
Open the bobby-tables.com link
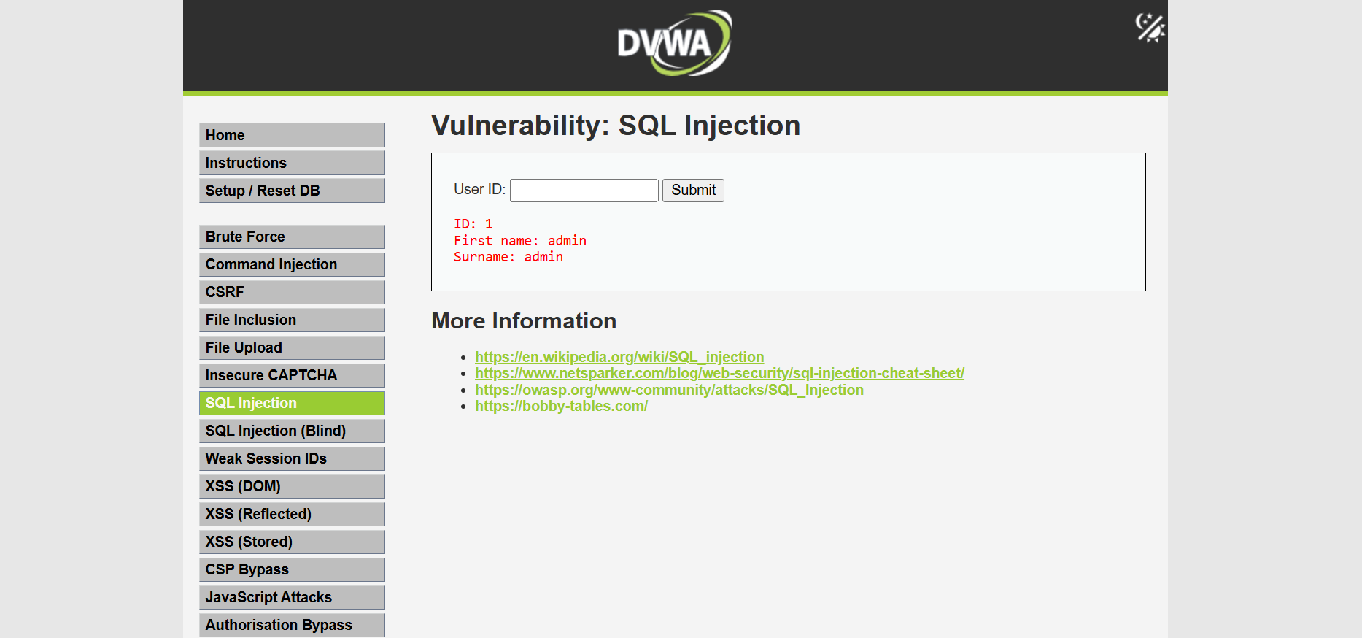561,406
